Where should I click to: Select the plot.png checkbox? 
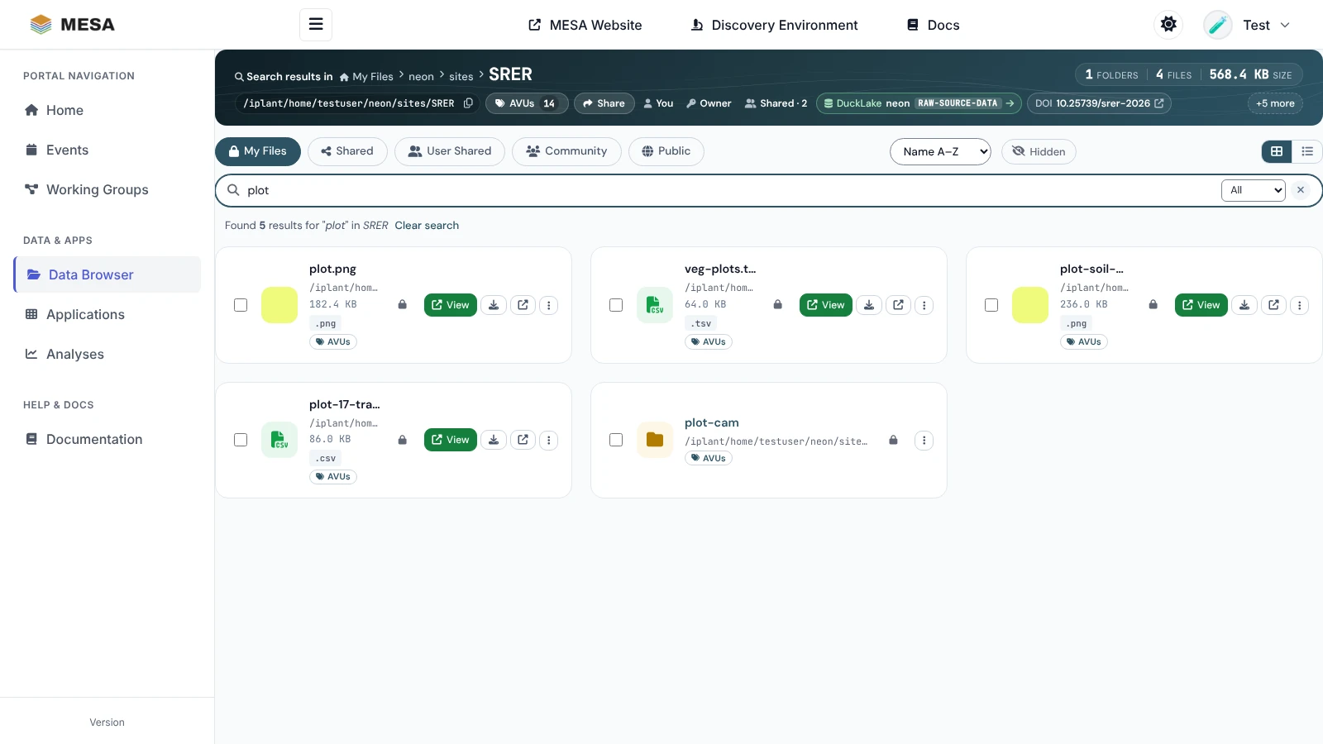tap(241, 305)
